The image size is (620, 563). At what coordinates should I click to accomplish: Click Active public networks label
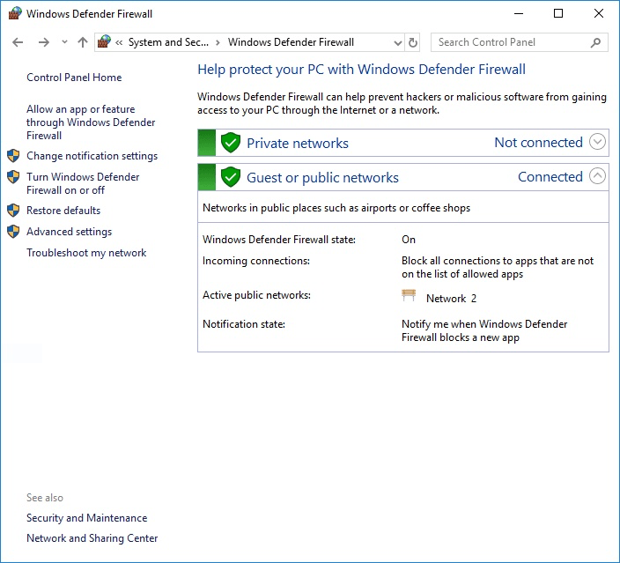[256, 295]
